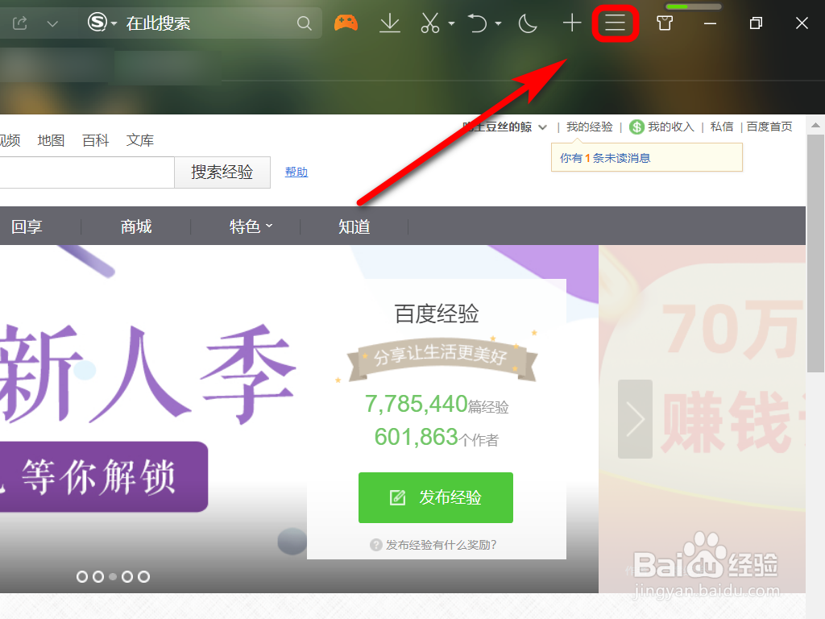
Task: Select 知道 in navigation bar
Action: pyautogui.click(x=354, y=226)
